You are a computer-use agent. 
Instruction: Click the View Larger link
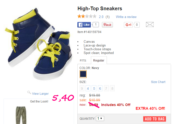[40, 94]
